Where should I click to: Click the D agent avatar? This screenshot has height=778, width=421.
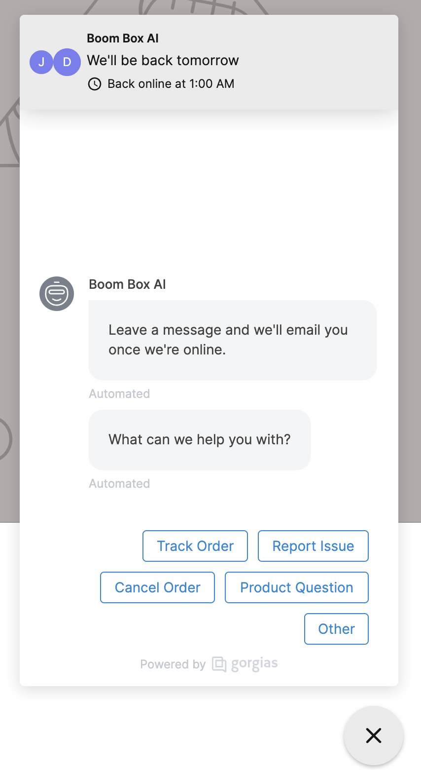click(67, 62)
